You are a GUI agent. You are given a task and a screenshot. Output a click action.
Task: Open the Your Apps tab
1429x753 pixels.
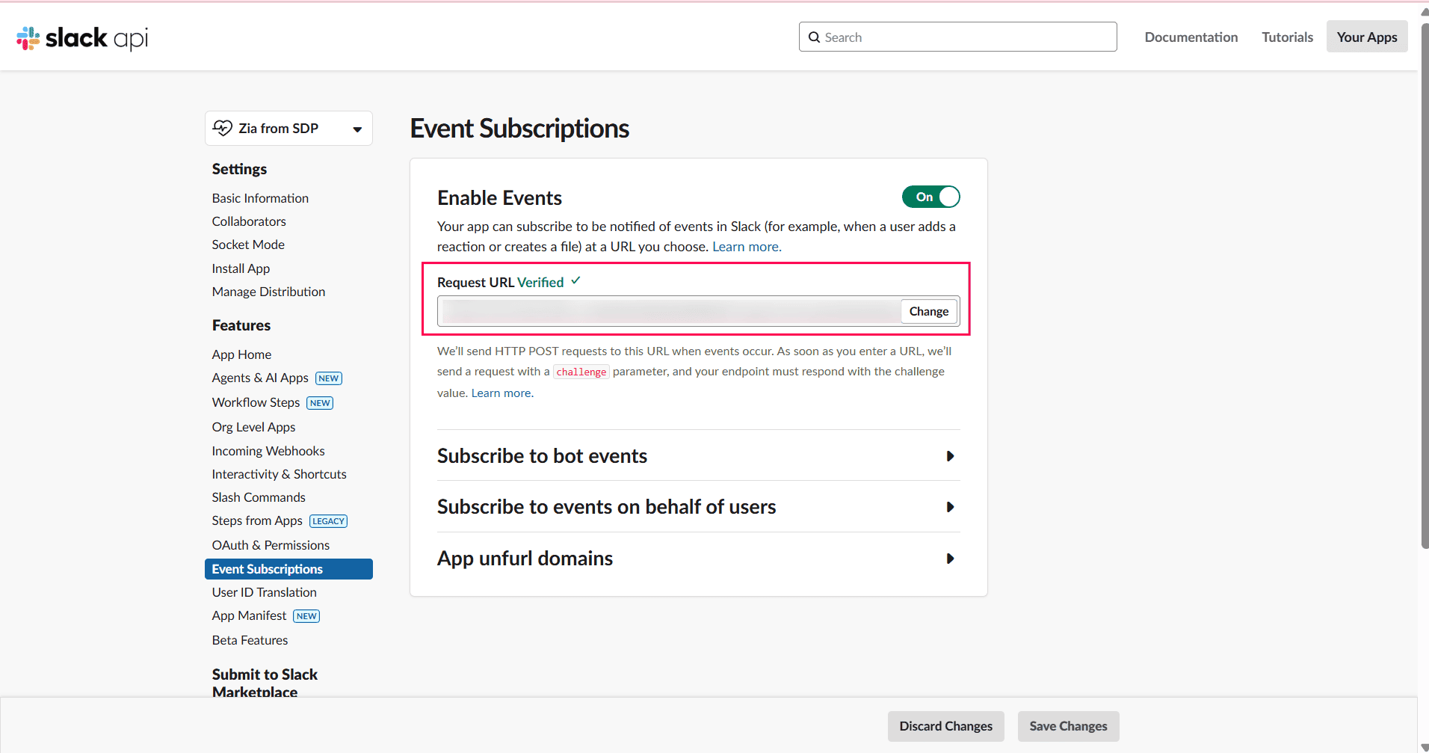pos(1366,37)
